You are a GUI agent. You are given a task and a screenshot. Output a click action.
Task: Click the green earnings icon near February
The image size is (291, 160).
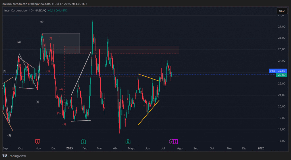[83, 141]
